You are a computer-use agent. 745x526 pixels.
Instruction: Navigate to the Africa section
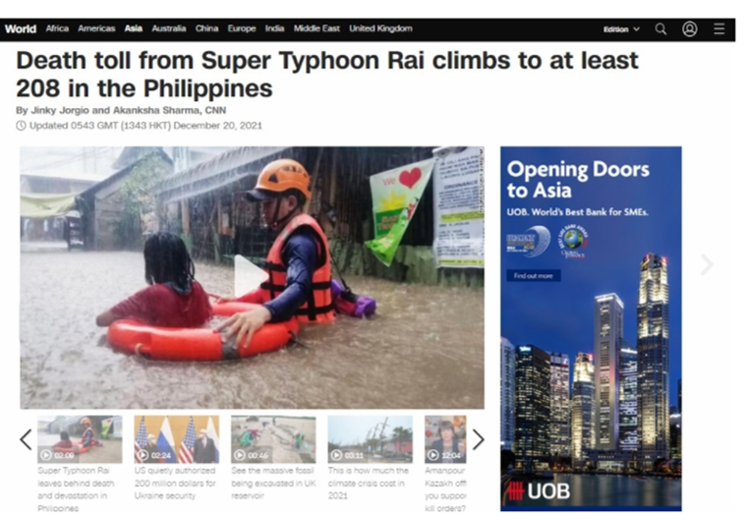[57, 29]
